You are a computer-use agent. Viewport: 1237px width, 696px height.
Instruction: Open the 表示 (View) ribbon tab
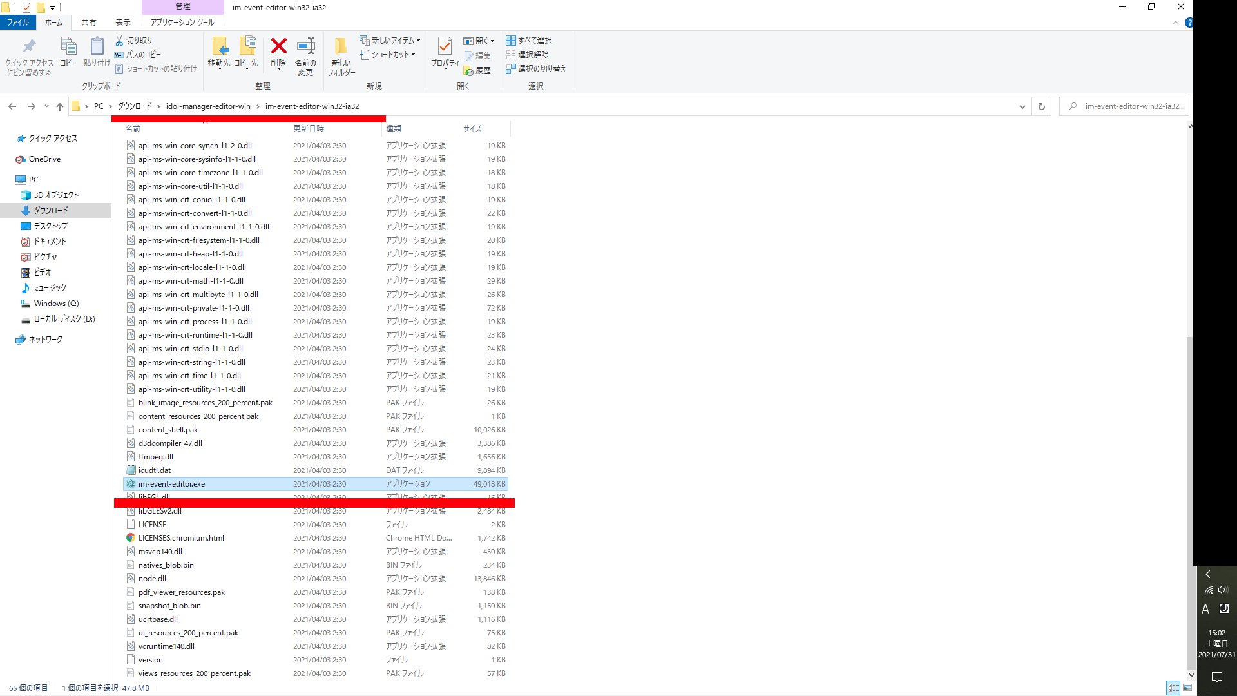[x=122, y=23]
